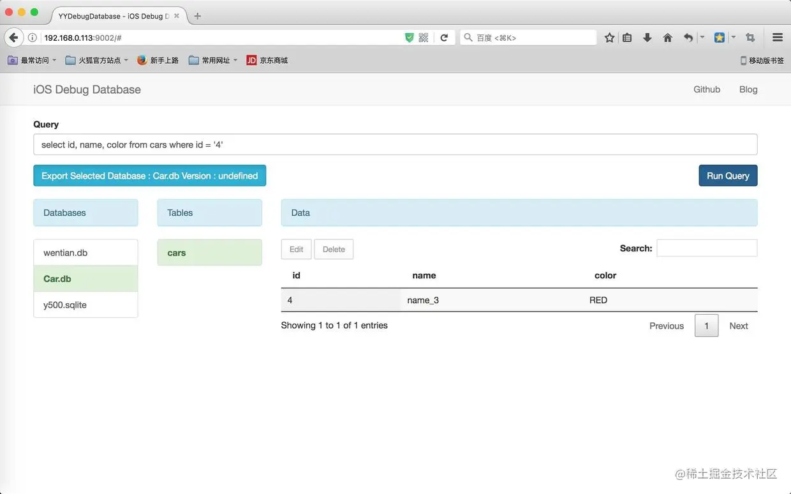This screenshot has width=791, height=494.
Task: Focus the 百度 search box
Action: point(528,38)
